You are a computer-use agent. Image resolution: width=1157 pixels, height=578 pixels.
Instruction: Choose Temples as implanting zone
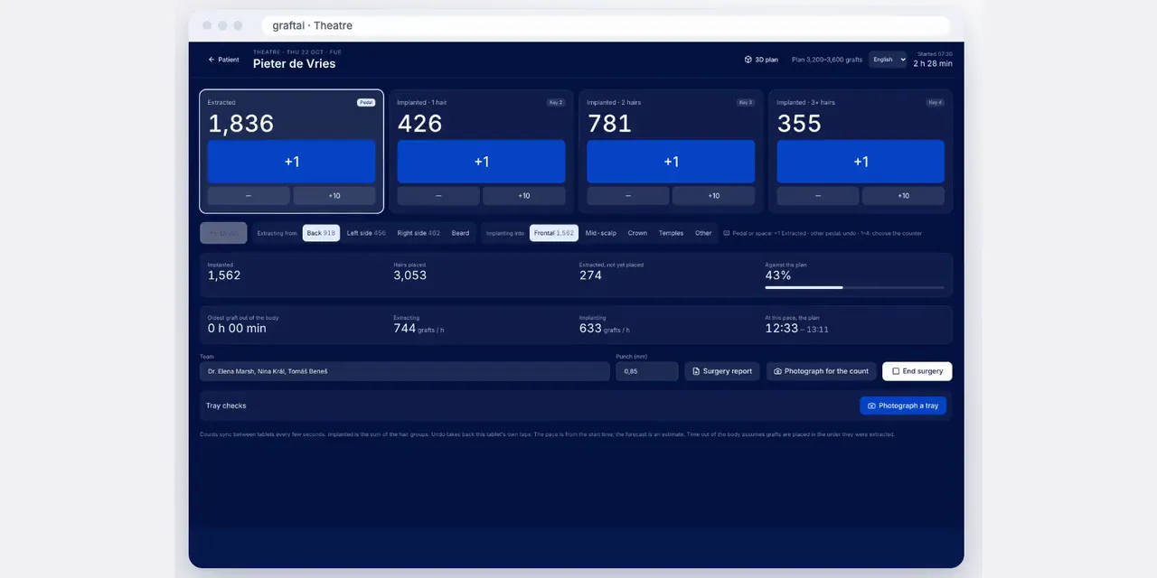click(672, 233)
